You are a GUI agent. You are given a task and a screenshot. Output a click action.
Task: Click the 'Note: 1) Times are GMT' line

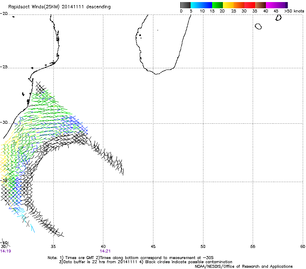[x=131, y=258]
